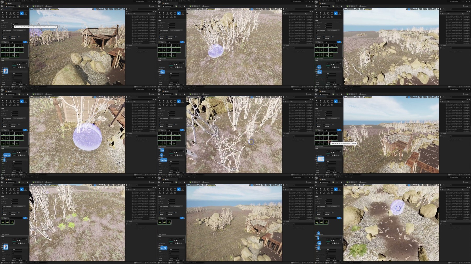Screen dimensions: 471x264
Task: Click the palette settings gear in center editor
Action: pyautogui.click(x=185, y=130)
